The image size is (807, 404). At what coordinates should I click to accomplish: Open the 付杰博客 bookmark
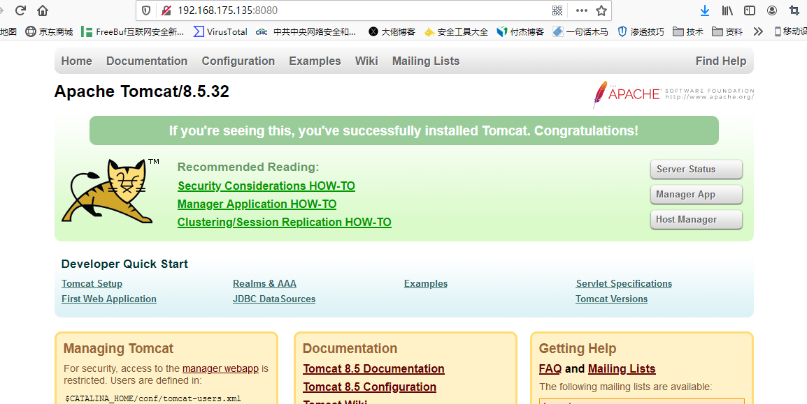click(520, 32)
